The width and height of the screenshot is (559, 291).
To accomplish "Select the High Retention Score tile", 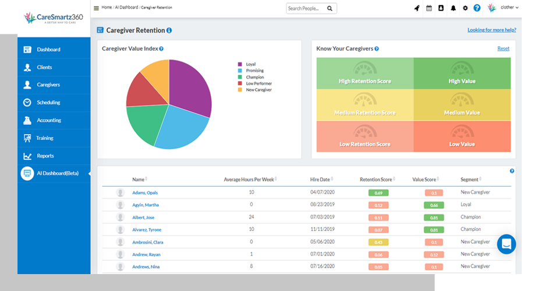I will [365, 73].
